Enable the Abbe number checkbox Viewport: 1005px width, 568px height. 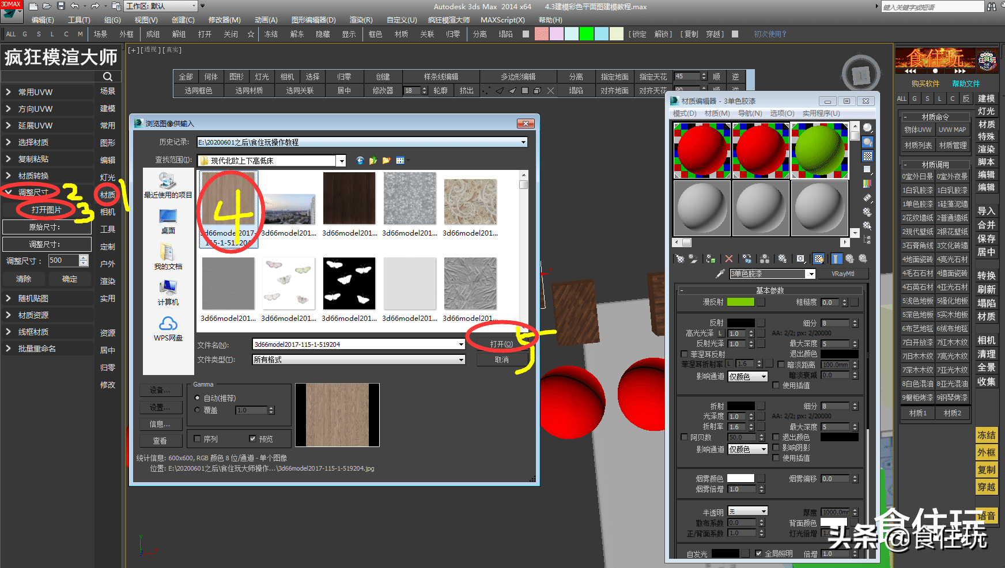684,437
